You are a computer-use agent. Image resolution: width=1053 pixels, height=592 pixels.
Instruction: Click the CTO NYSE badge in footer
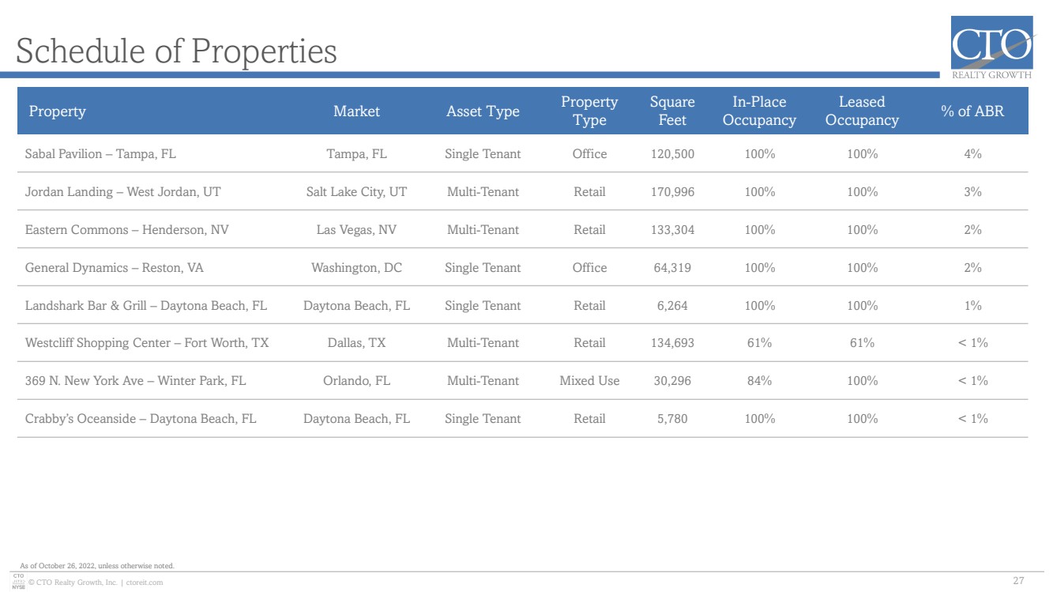pos(19,582)
